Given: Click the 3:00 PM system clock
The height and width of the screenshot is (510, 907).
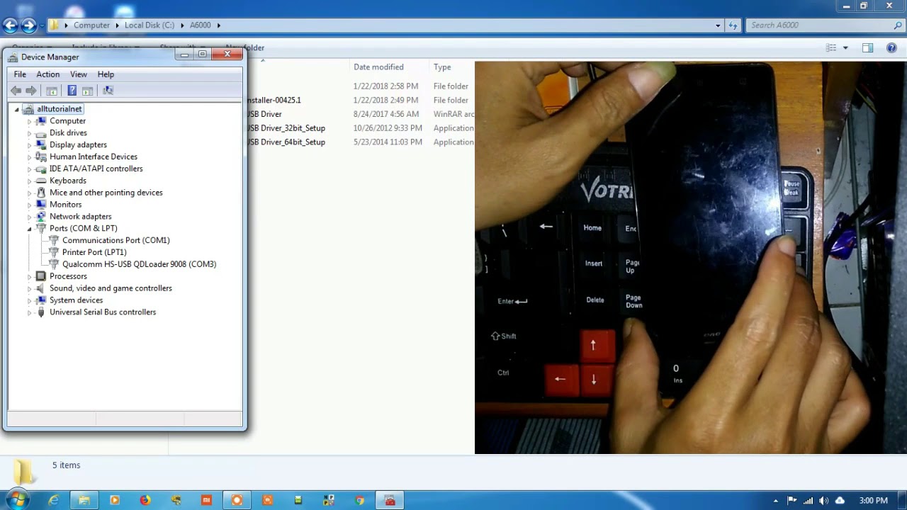Looking at the screenshot, I should (873, 501).
